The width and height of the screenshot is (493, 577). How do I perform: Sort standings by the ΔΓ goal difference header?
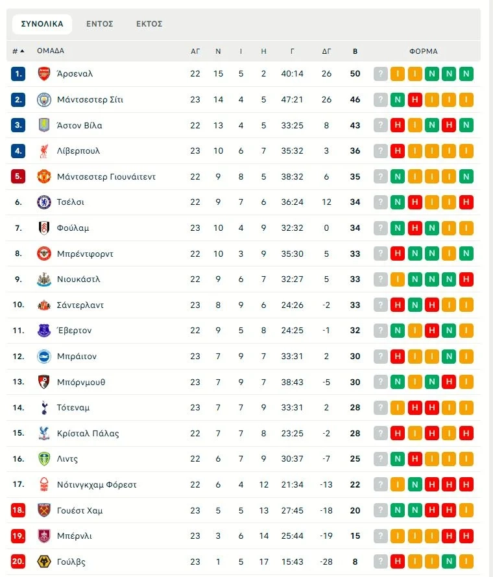(x=326, y=51)
